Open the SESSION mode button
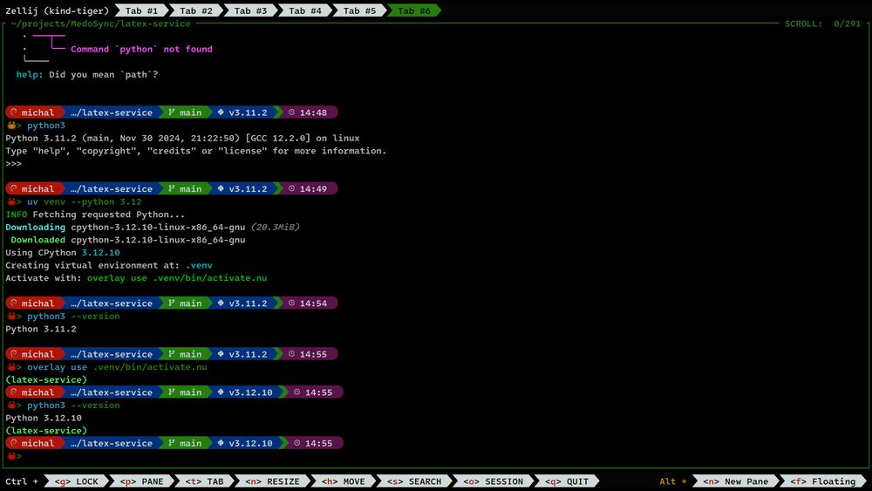 click(x=494, y=481)
